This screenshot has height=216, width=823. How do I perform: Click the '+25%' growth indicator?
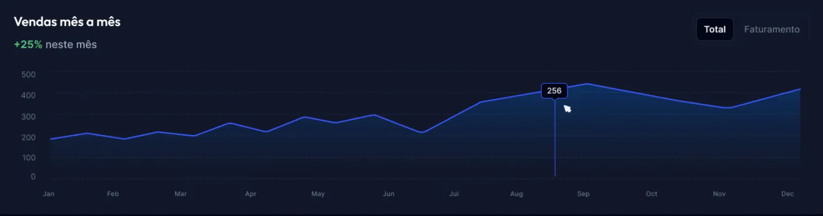coord(28,44)
